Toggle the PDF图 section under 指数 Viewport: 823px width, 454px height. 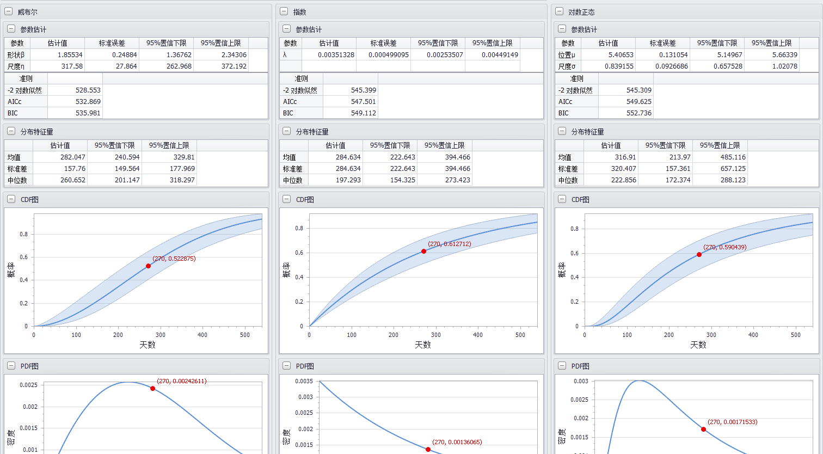(x=286, y=366)
